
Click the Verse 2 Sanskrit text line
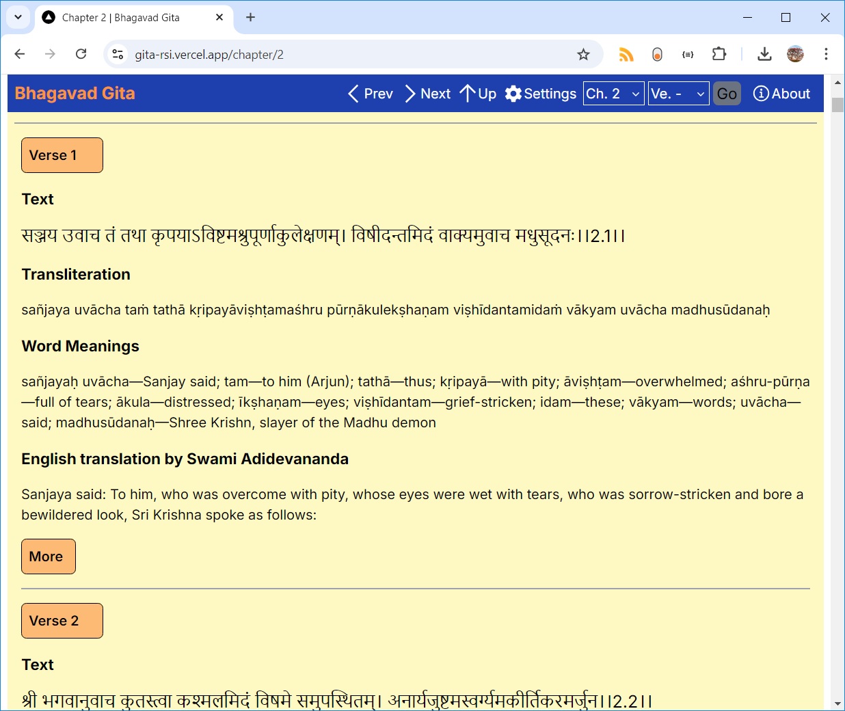click(x=337, y=701)
